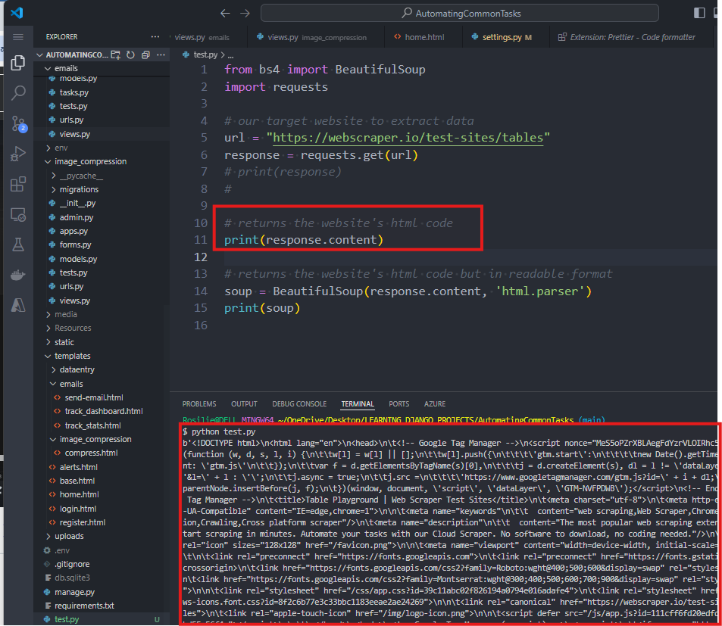This screenshot has height=626, width=722.
Task: Go back with the left arrow
Action: (x=225, y=14)
